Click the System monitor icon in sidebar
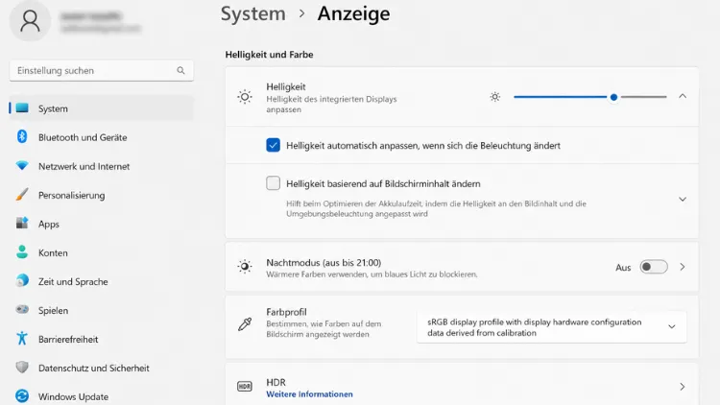 [x=22, y=107]
